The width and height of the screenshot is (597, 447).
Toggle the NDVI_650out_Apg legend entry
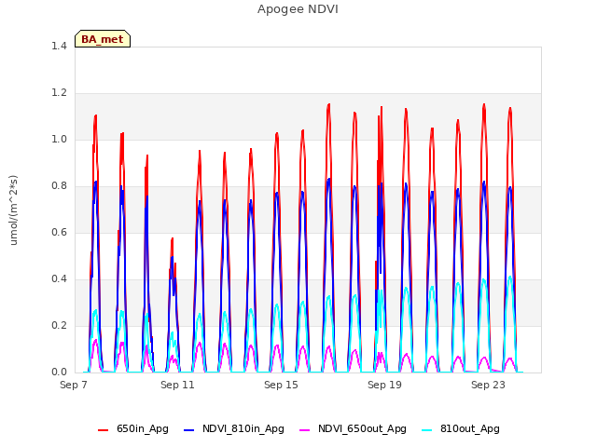point(353,429)
